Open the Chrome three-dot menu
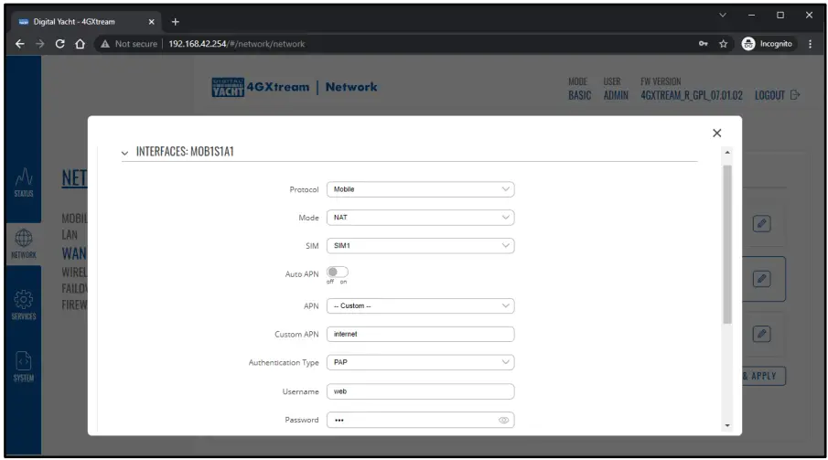 [810, 44]
